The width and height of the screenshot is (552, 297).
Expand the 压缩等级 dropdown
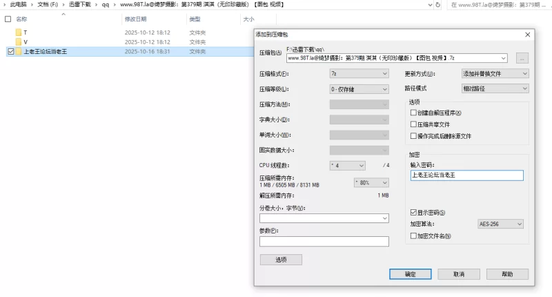coord(359,89)
